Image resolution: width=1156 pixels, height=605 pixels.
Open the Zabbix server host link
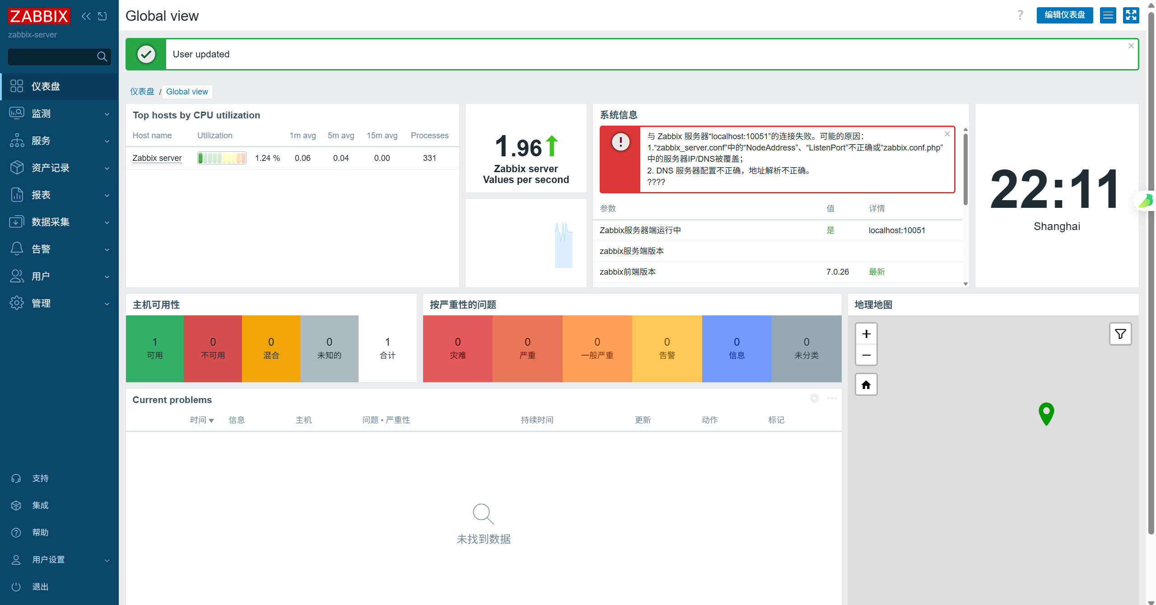(157, 158)
